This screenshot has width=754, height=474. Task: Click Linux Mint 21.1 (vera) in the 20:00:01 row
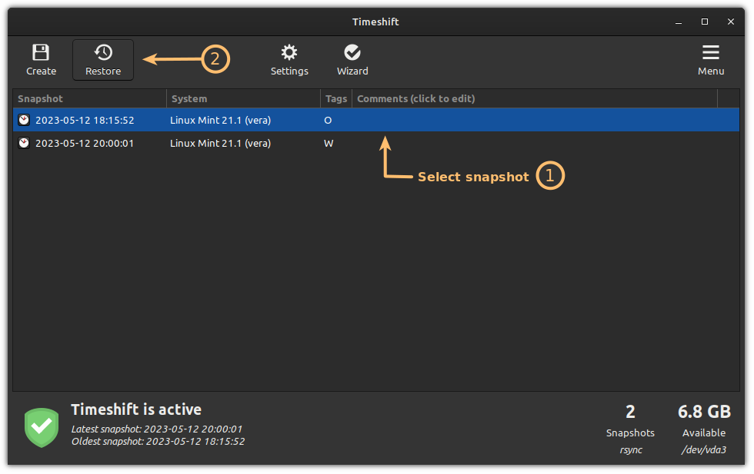pyautogui.click(x=220, y=143)
